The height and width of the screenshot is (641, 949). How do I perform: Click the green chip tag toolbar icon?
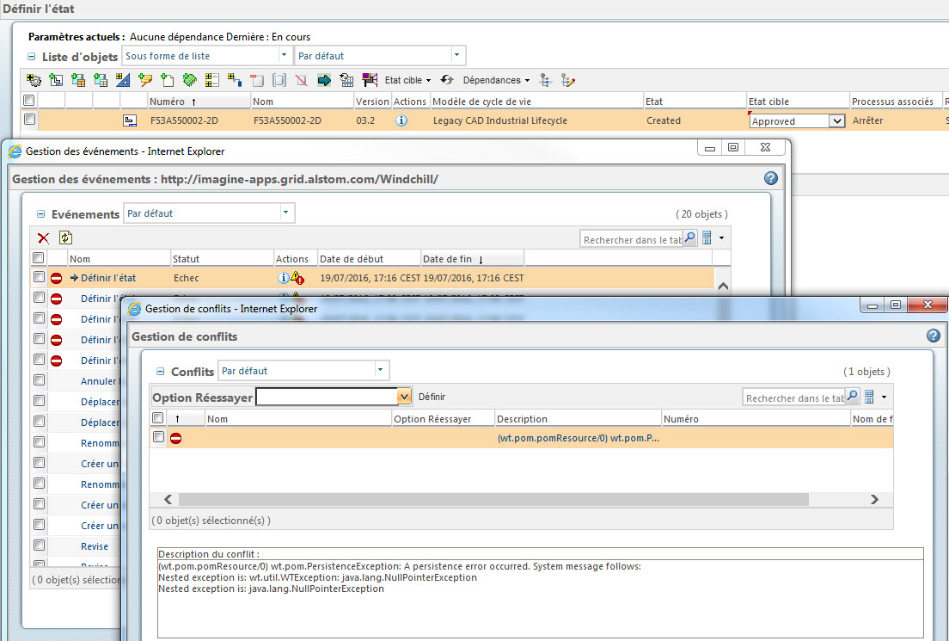coord(189,80)
